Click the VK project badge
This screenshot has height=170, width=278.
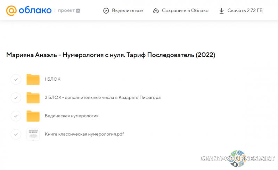(78, 11)
